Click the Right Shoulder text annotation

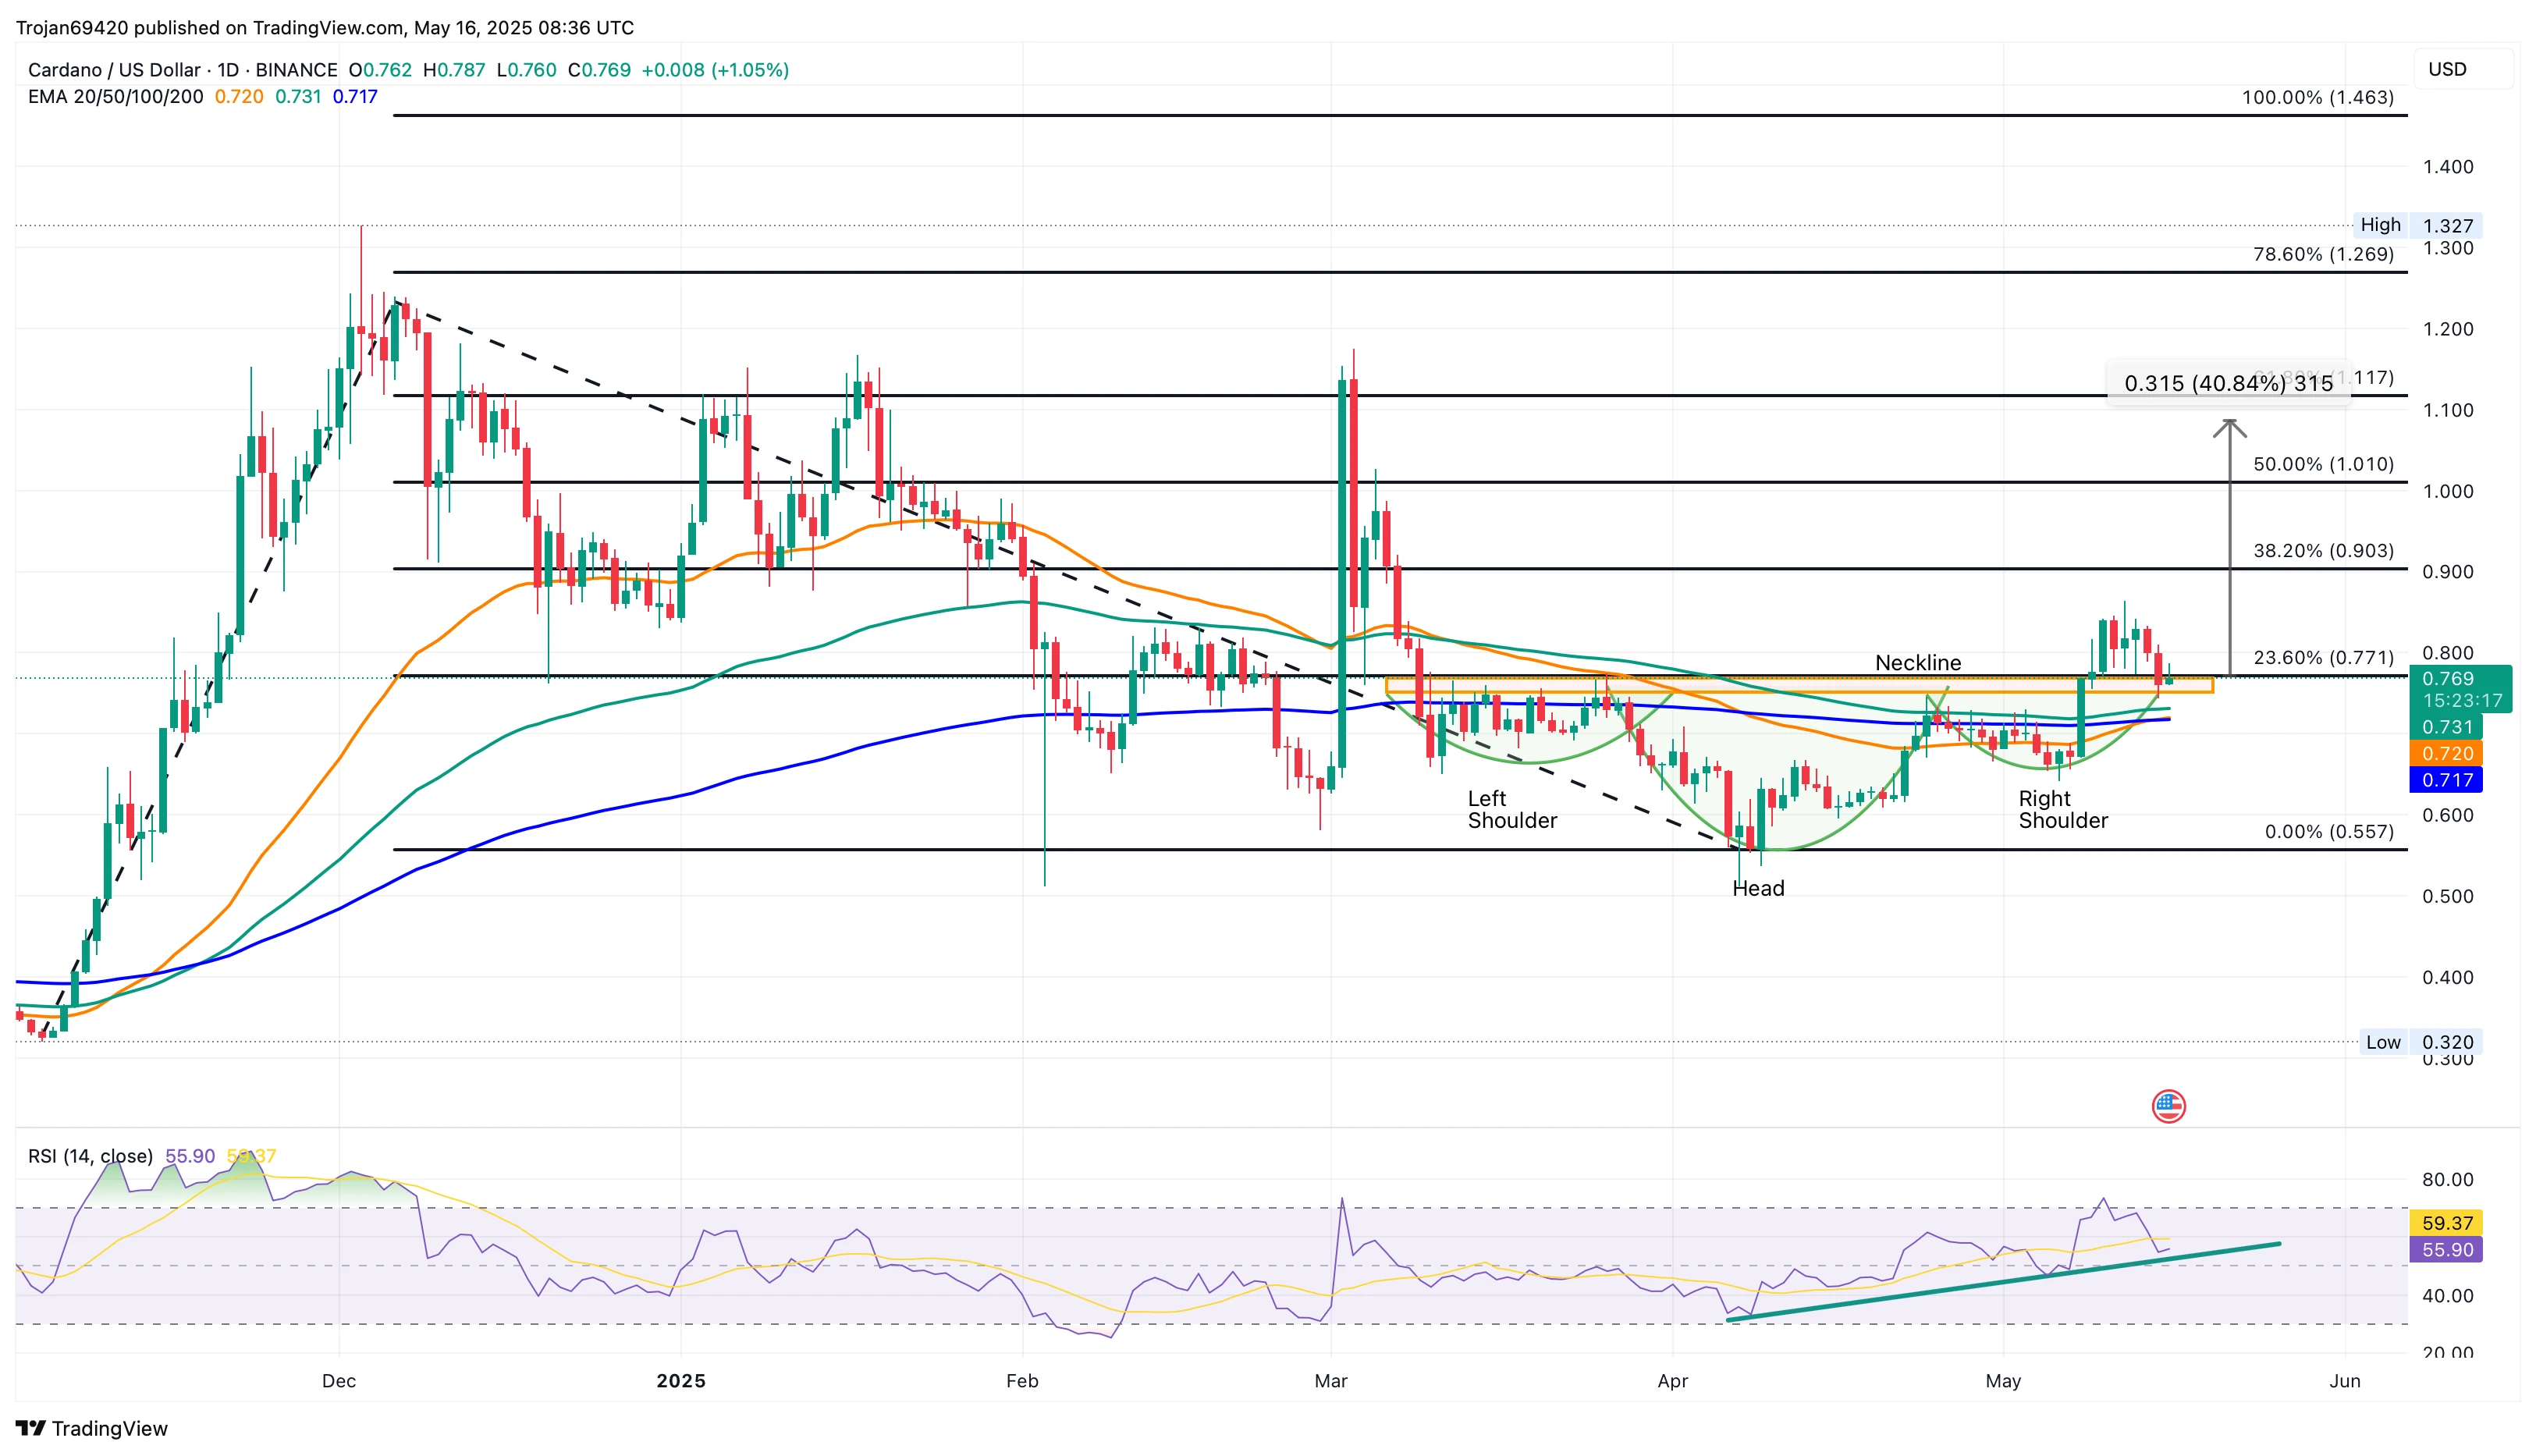coord(2062,809)
